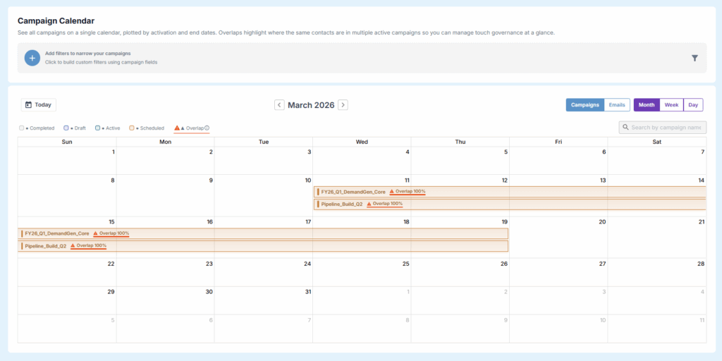Viewport: 722px width, 361px height.
Task: Switch calendar to Week view
Action: click(x=671, y=105)
